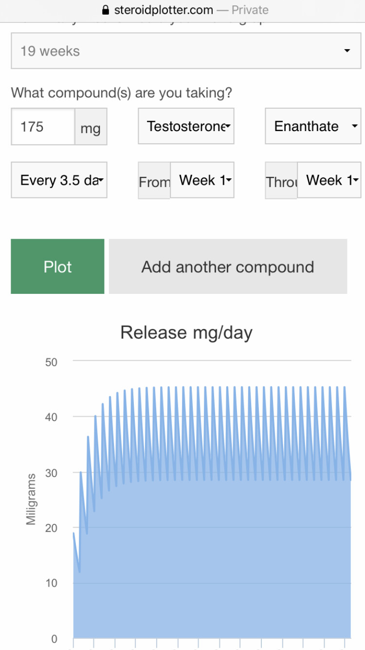Select the Through week dropdown
The image size is (365, 650).
point(329,180)
